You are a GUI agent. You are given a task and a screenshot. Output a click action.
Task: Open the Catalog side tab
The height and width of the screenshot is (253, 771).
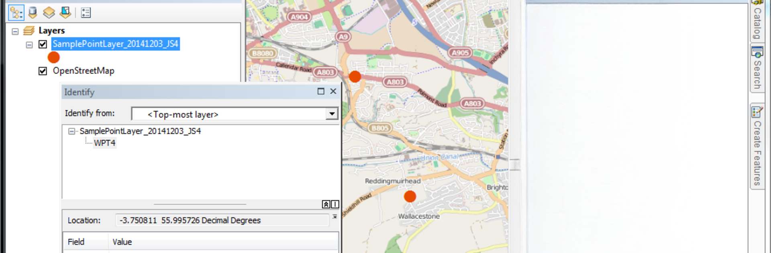pos(757,20)
